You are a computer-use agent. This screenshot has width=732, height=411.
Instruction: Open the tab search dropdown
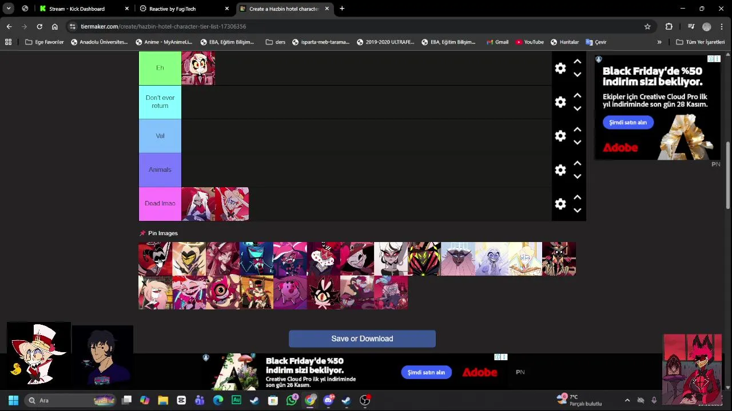click(9, 9)
